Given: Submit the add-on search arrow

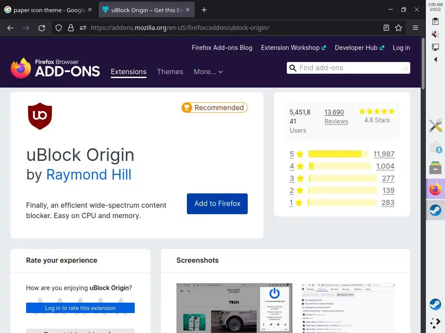Looking at the screenshot, I should [x=405, y=68].
